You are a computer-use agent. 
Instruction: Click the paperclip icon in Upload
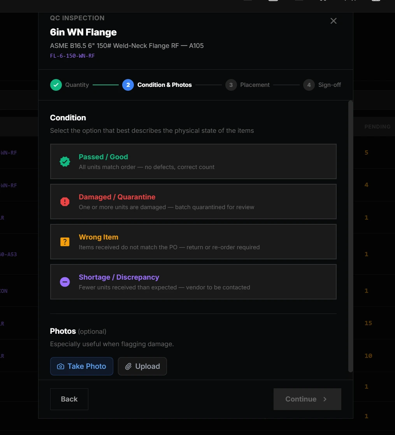pyautogui.click(x=128, y=366)
